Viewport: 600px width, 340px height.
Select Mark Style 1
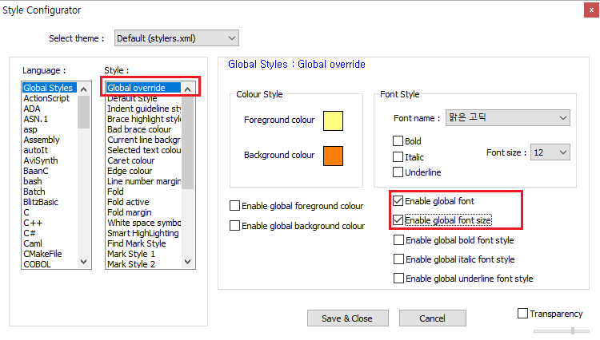[x=143, y=254]
